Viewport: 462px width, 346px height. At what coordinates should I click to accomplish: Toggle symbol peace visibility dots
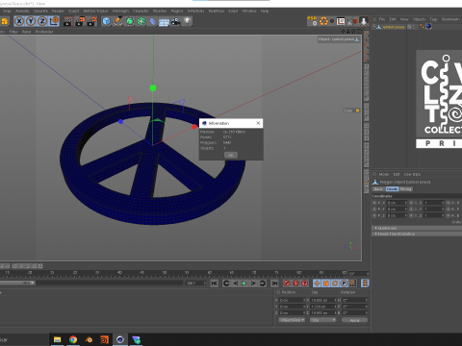415,27
